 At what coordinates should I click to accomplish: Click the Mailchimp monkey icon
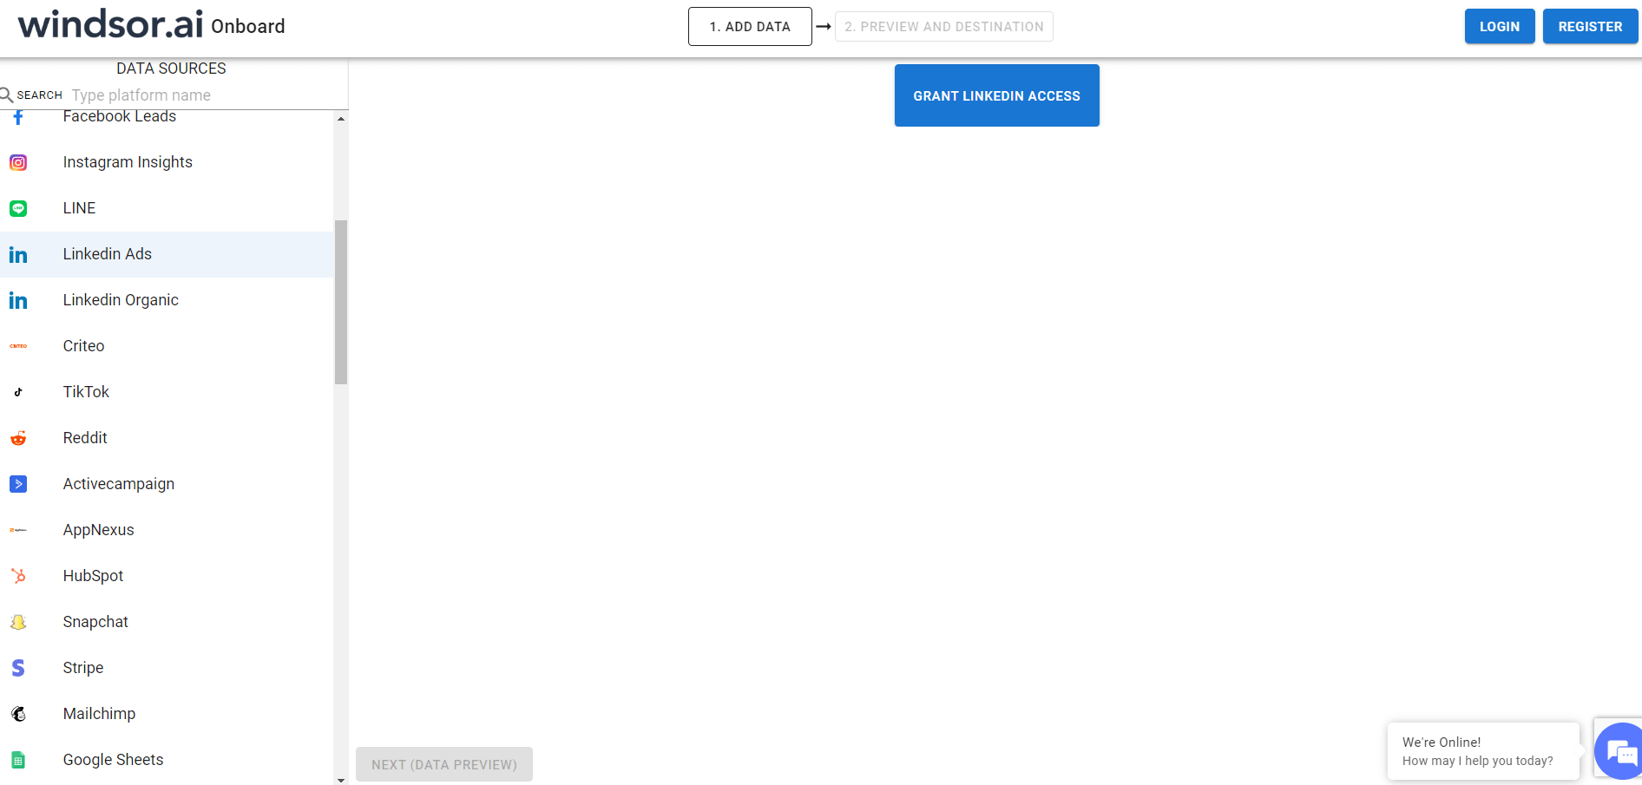[18, 714]
